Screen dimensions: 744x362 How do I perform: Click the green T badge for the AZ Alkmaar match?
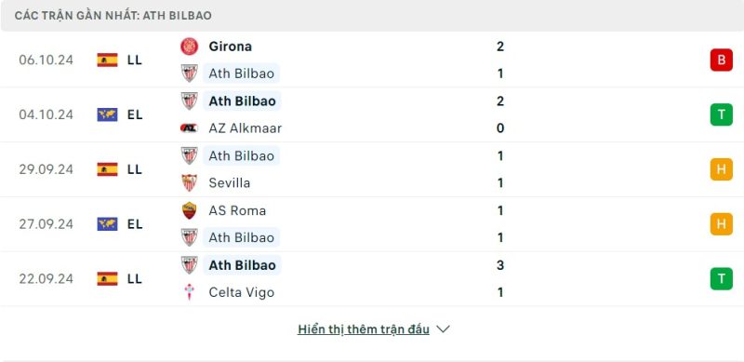coord(722,114)
